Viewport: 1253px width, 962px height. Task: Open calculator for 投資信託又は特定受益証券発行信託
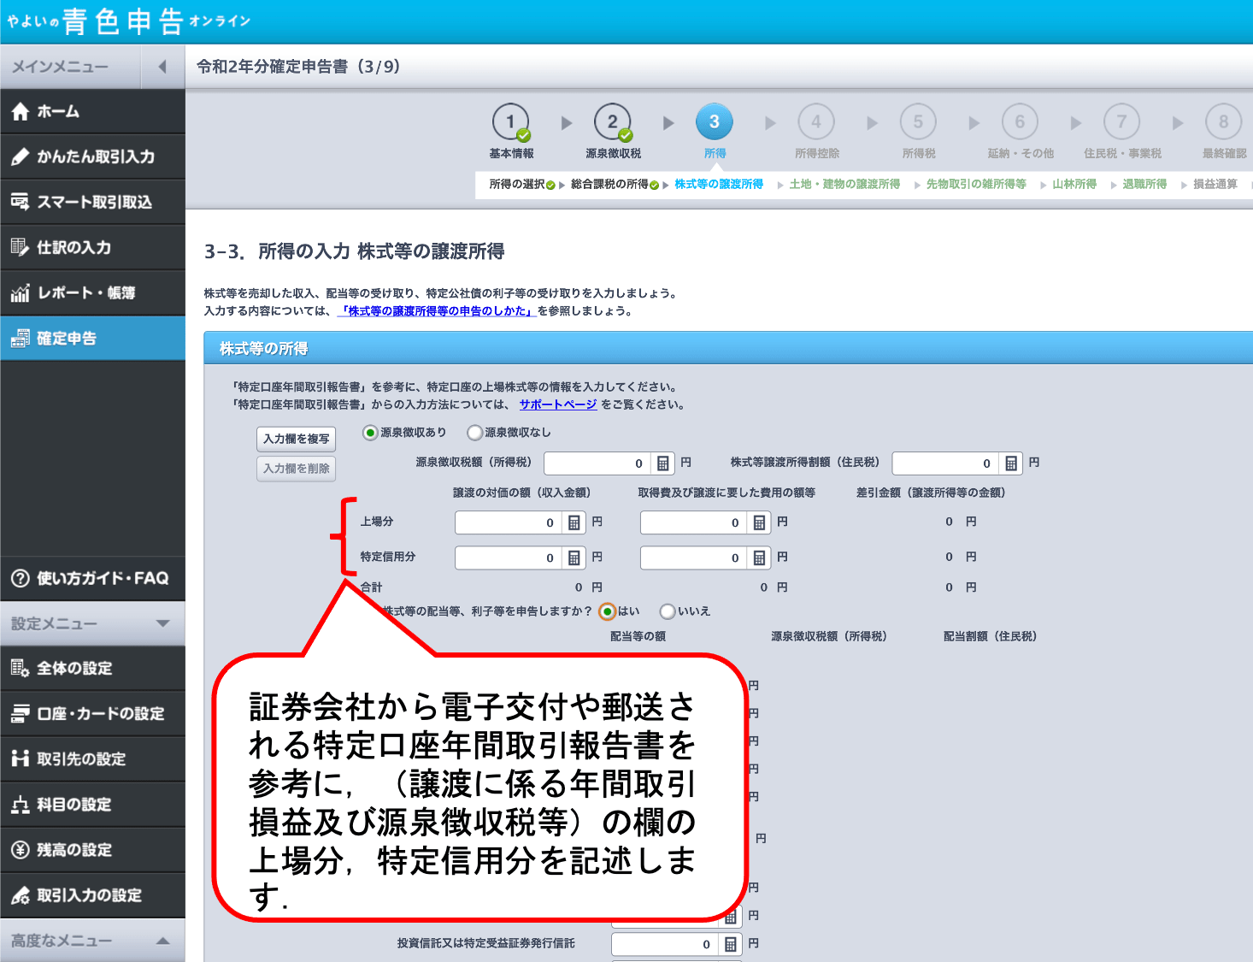point(730,944)
